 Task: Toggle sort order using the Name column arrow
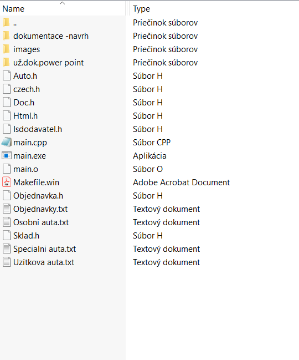(x=63, y=3)
